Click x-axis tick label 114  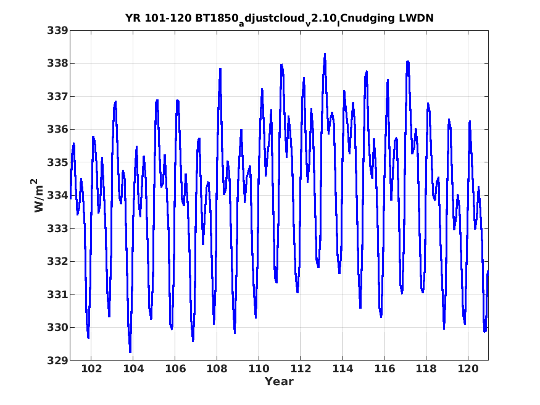tap(343, 369)
